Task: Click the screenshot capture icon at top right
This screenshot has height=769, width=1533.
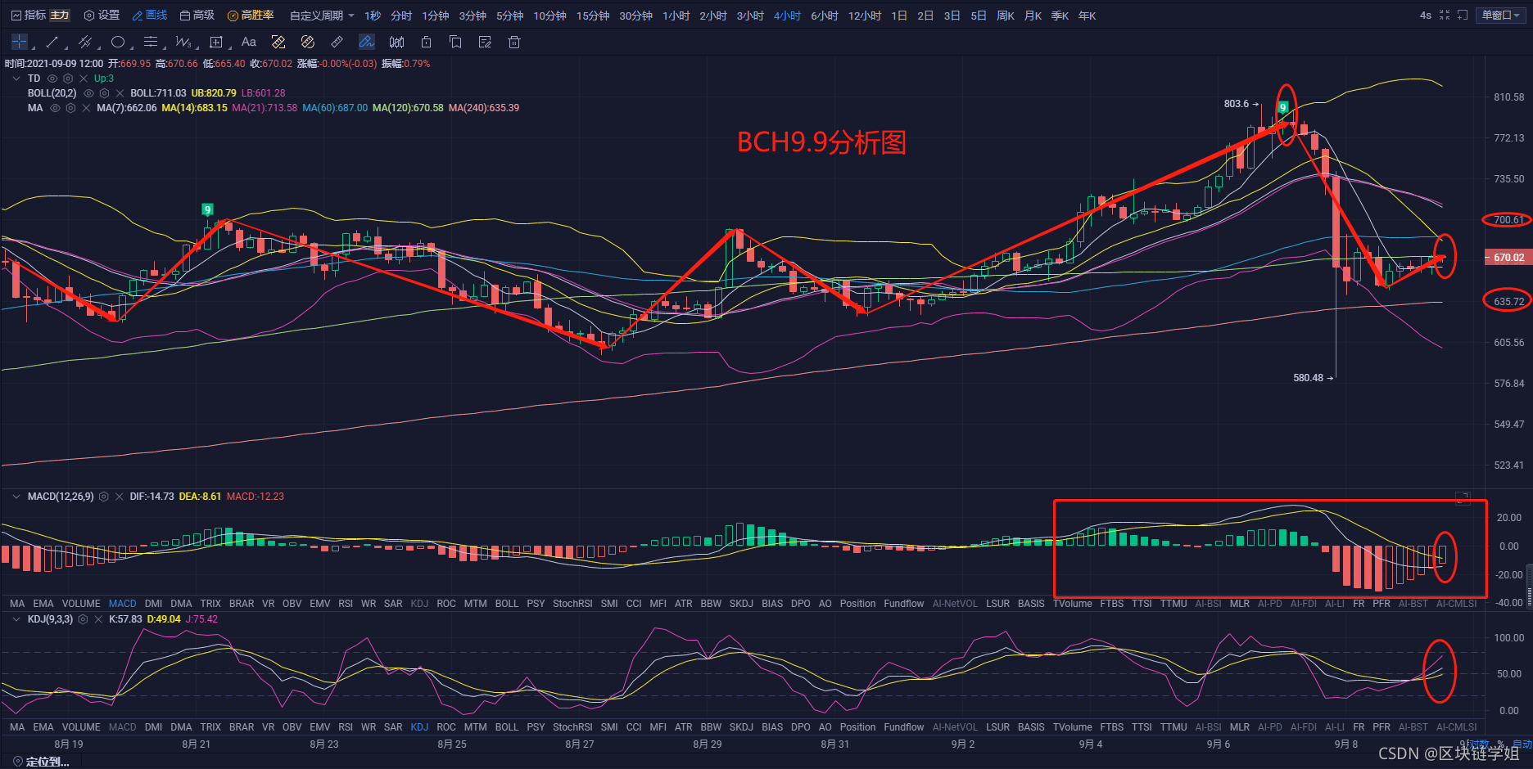Action: (1463, 16)
